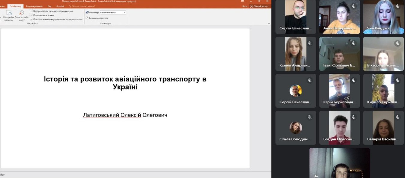Click the mute icon on Ольга Володимирівна's tile
This screenshot has height=178, width=405.
pos(310,117)
